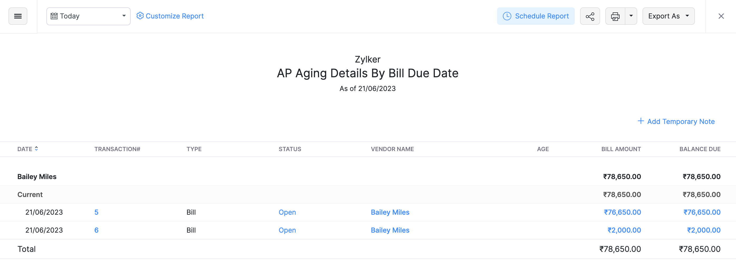Screen dimensions: 736x269
Task: Toggle the Open status on bill 6
Action: pyautogui.click(x=287, y=230)
